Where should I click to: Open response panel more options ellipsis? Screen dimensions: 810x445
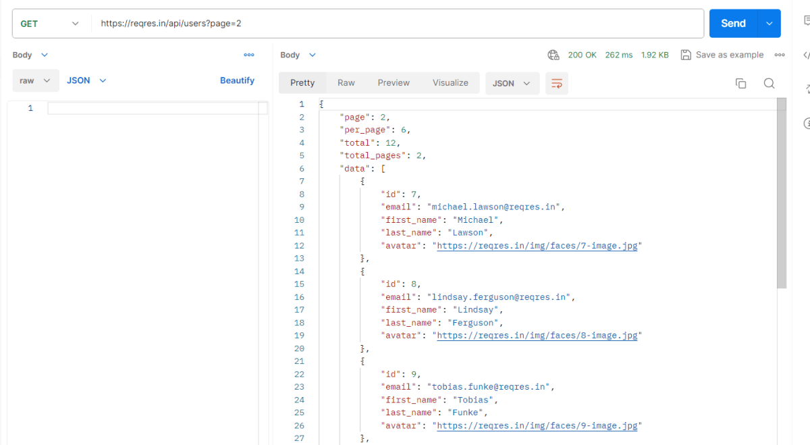coord(780,55)
